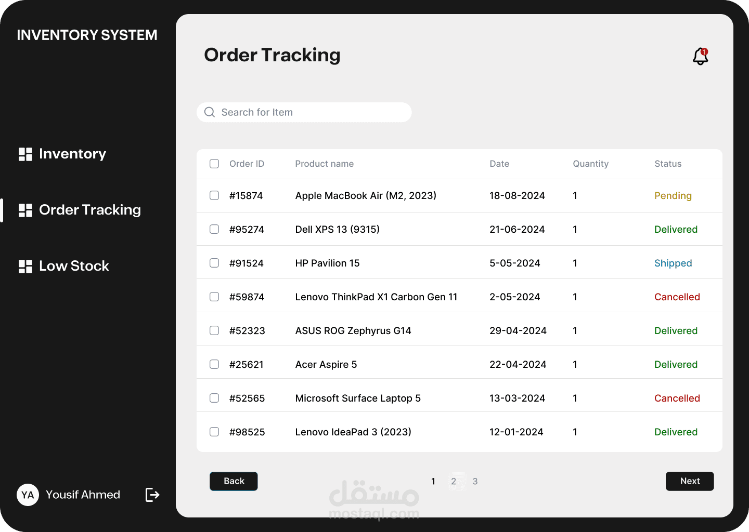
Task: Click Cancelled status for Lenovo ThinkPad
Action: 677,297
